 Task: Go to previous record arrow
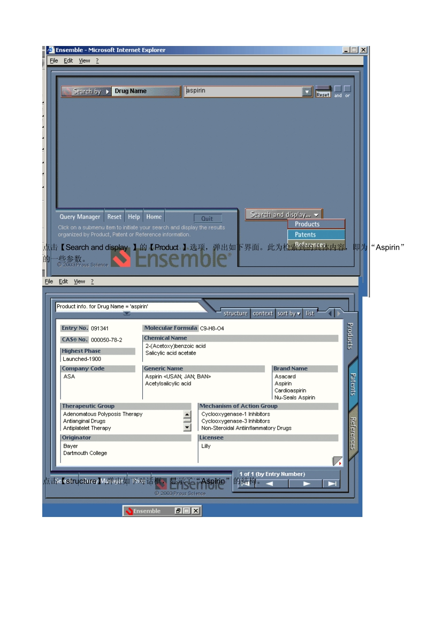click(x=271, y=484)
